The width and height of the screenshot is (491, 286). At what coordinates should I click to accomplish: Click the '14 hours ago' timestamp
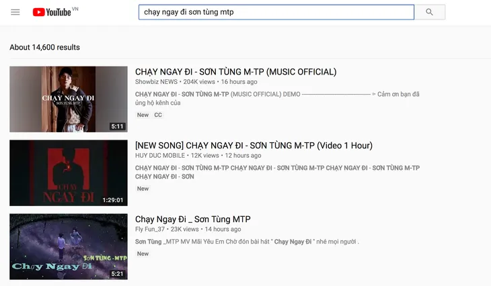point(223,229)
